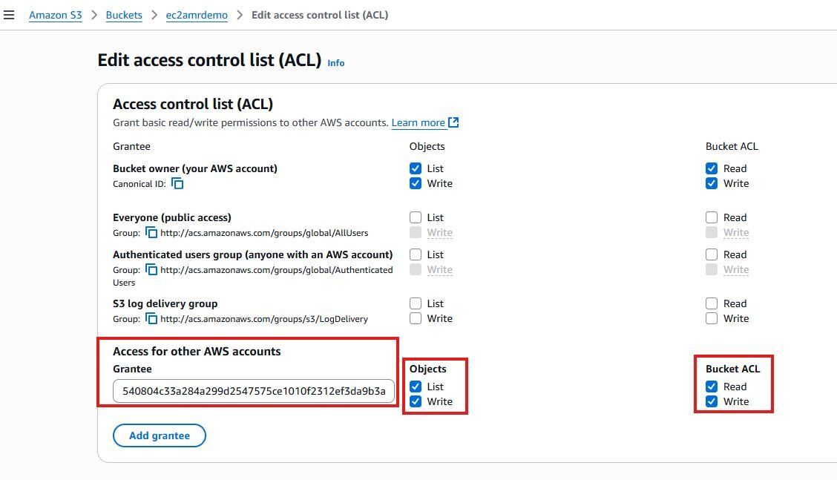The height and width of the screenshot is (480, 837).
Task: Enable Read bucket ACL for Everyone
Action: tap(712, 217)
